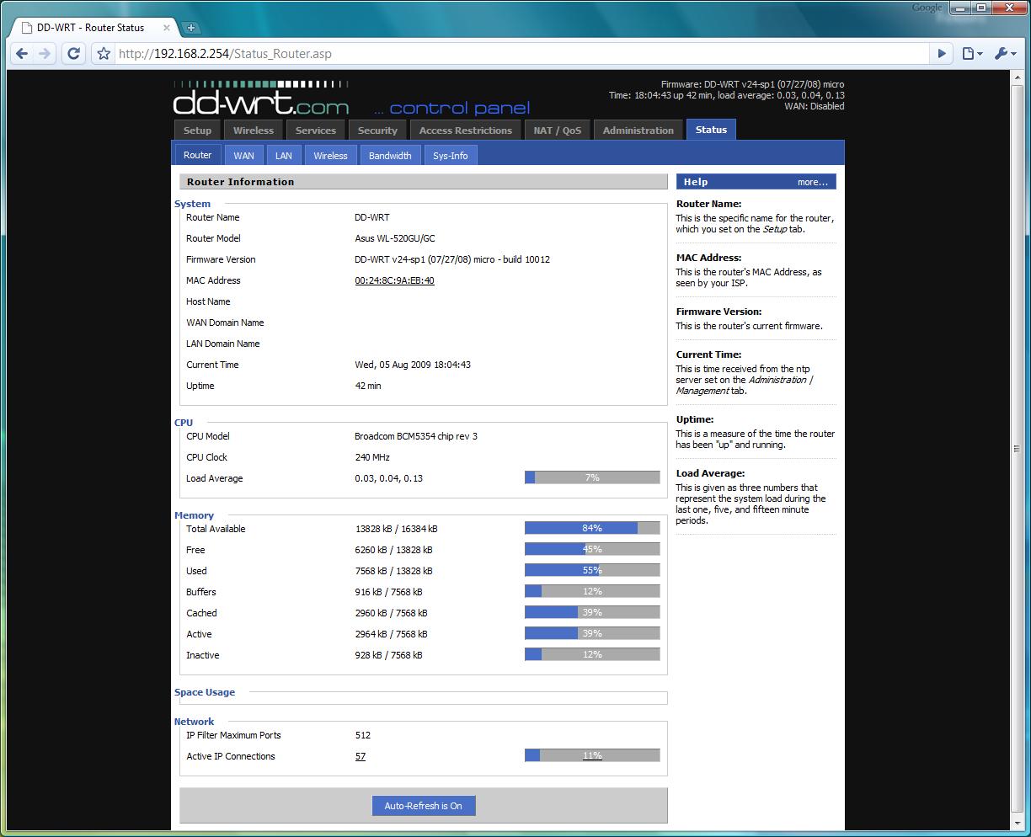Image resolution: width=1031 pixels, height=837 pixels.
Task: Open the page control menu icon
Action: (x=972, y=53)
